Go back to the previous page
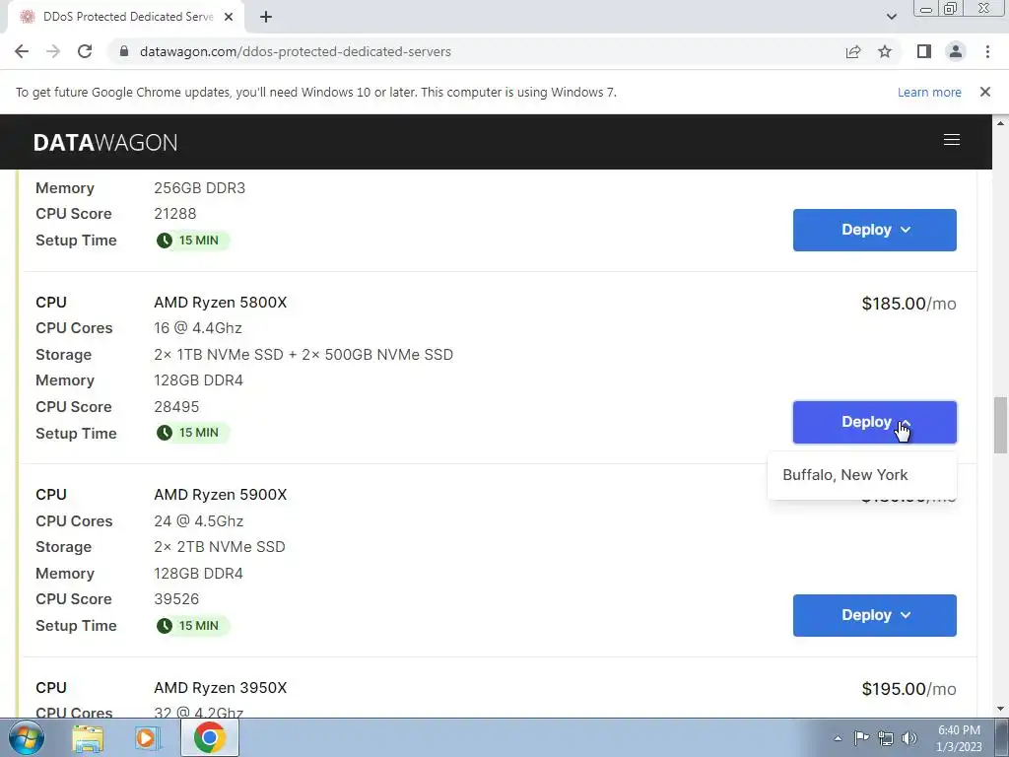 coord(22,51)
